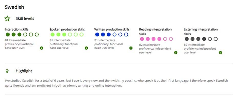Image resolution: width=234 pixels, height=96 pixels.
Task: Select fifth empty pink dot in Reading interpretation
Action: 165,39
